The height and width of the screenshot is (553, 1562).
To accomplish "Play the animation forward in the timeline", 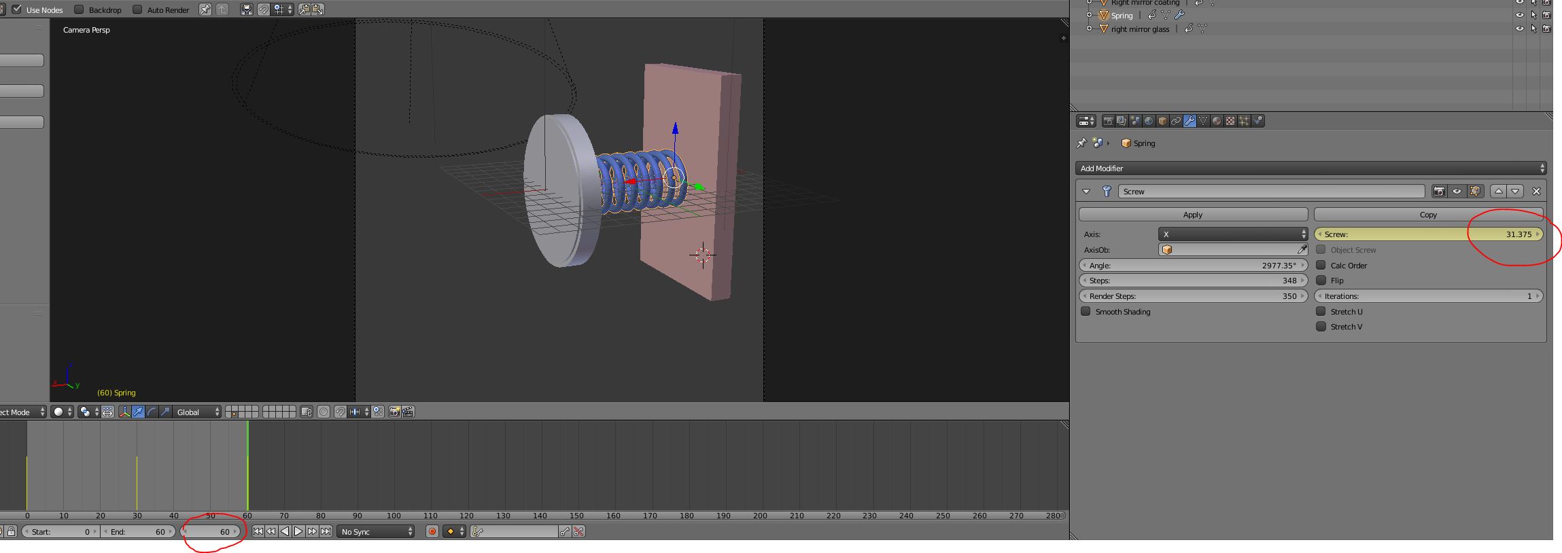I will [x=298, y=531].
